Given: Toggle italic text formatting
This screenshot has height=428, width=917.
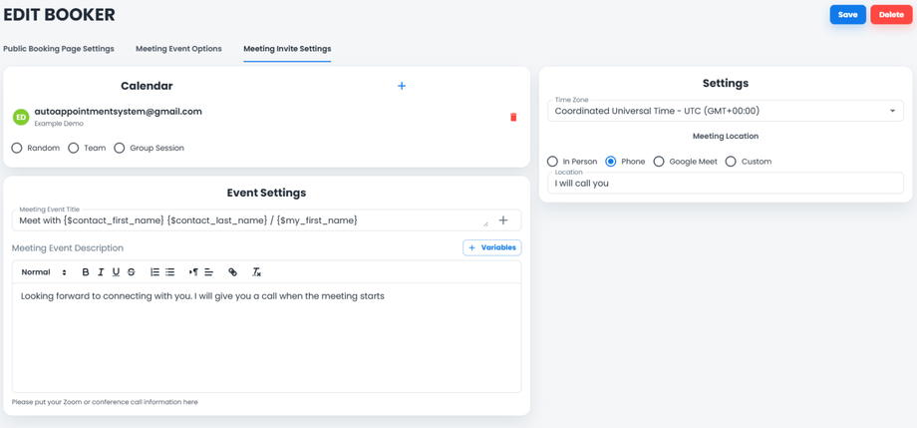Looking at the screenshot, I should click(101, 272).
